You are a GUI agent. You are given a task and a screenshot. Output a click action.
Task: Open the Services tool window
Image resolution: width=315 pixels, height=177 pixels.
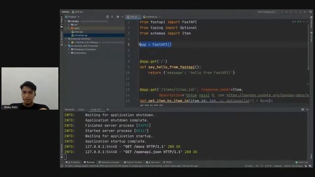tap(153, 162)
